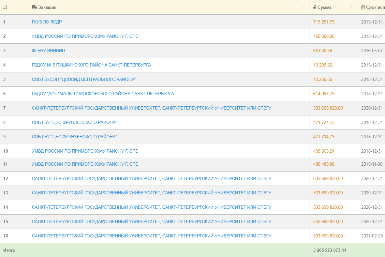
Task: Open ЦБС Фрунзенского района link in row 9
Action: tap(74, 137)
